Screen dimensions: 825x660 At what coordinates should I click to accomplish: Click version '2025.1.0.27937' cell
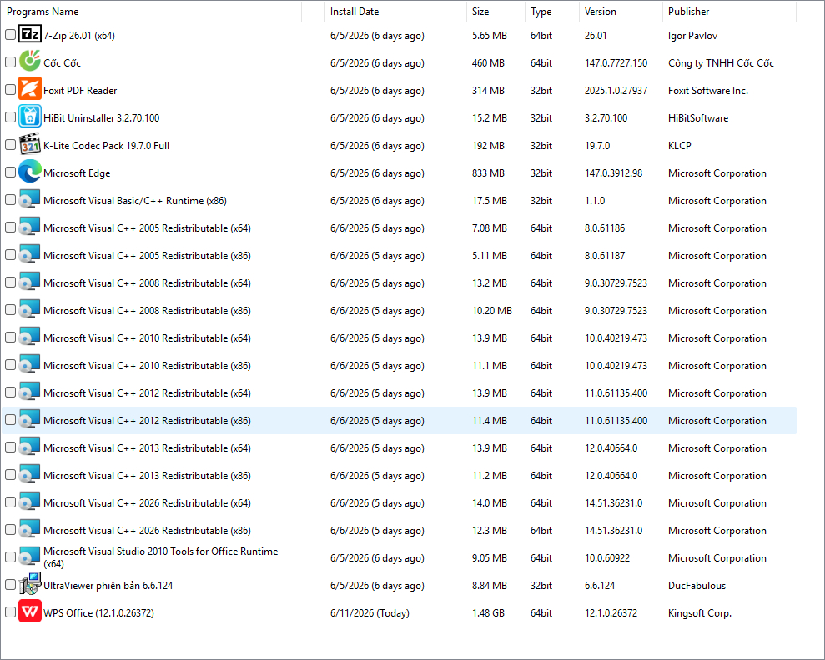pos(616,90)
